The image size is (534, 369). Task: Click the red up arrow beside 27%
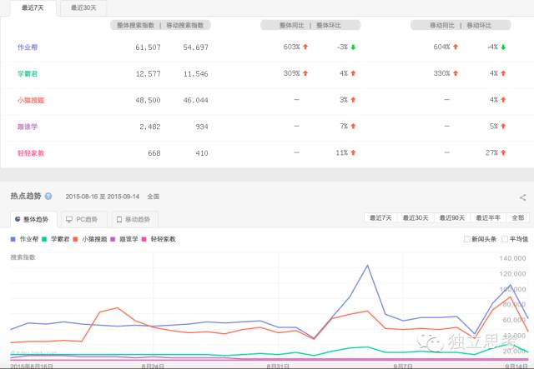tap(504, 153)
